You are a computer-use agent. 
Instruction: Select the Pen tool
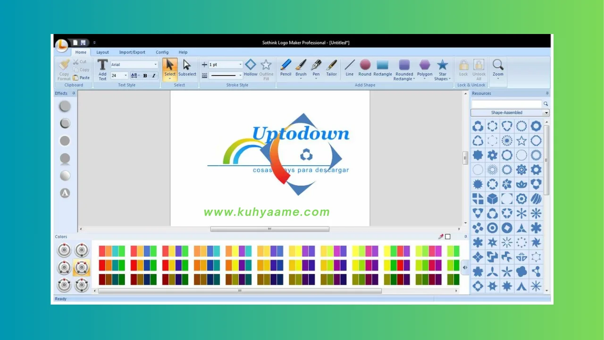click(x=316, y=69)
